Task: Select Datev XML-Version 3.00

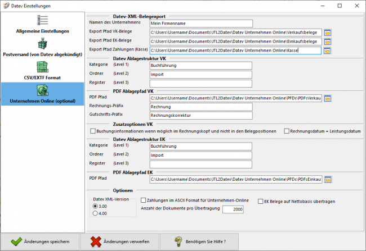Action: click(95, 206)
